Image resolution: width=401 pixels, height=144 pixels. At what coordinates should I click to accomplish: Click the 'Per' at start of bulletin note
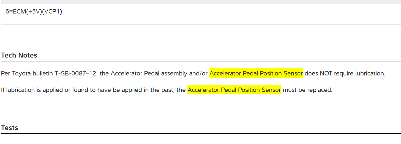(x=5, y=74)
